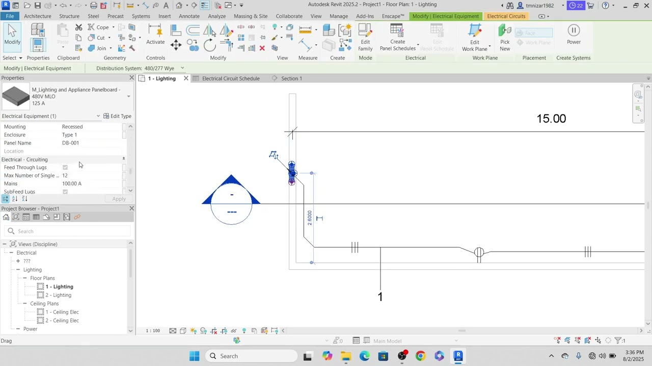The image size is (652, 366).
Task: Toggle Drag Elements on Selection in status bar
Action: coord(598,341)
